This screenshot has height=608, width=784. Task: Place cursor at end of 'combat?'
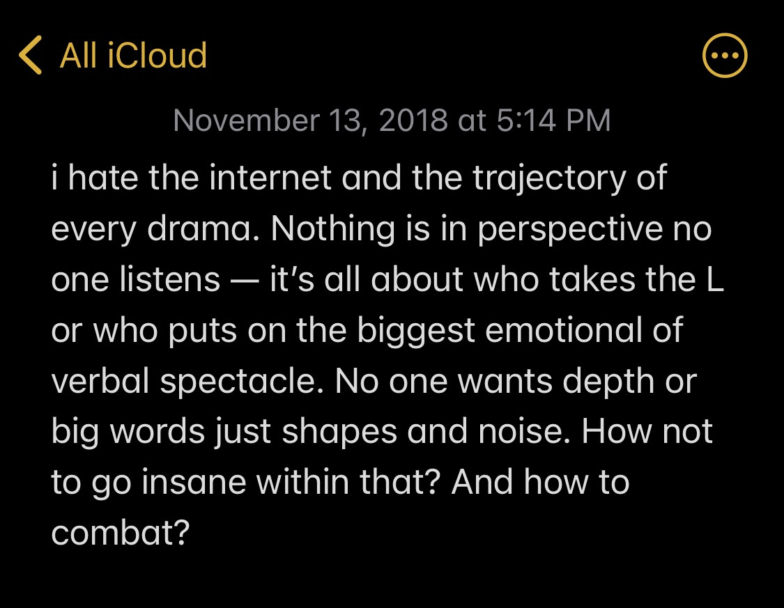click(190, 533)
